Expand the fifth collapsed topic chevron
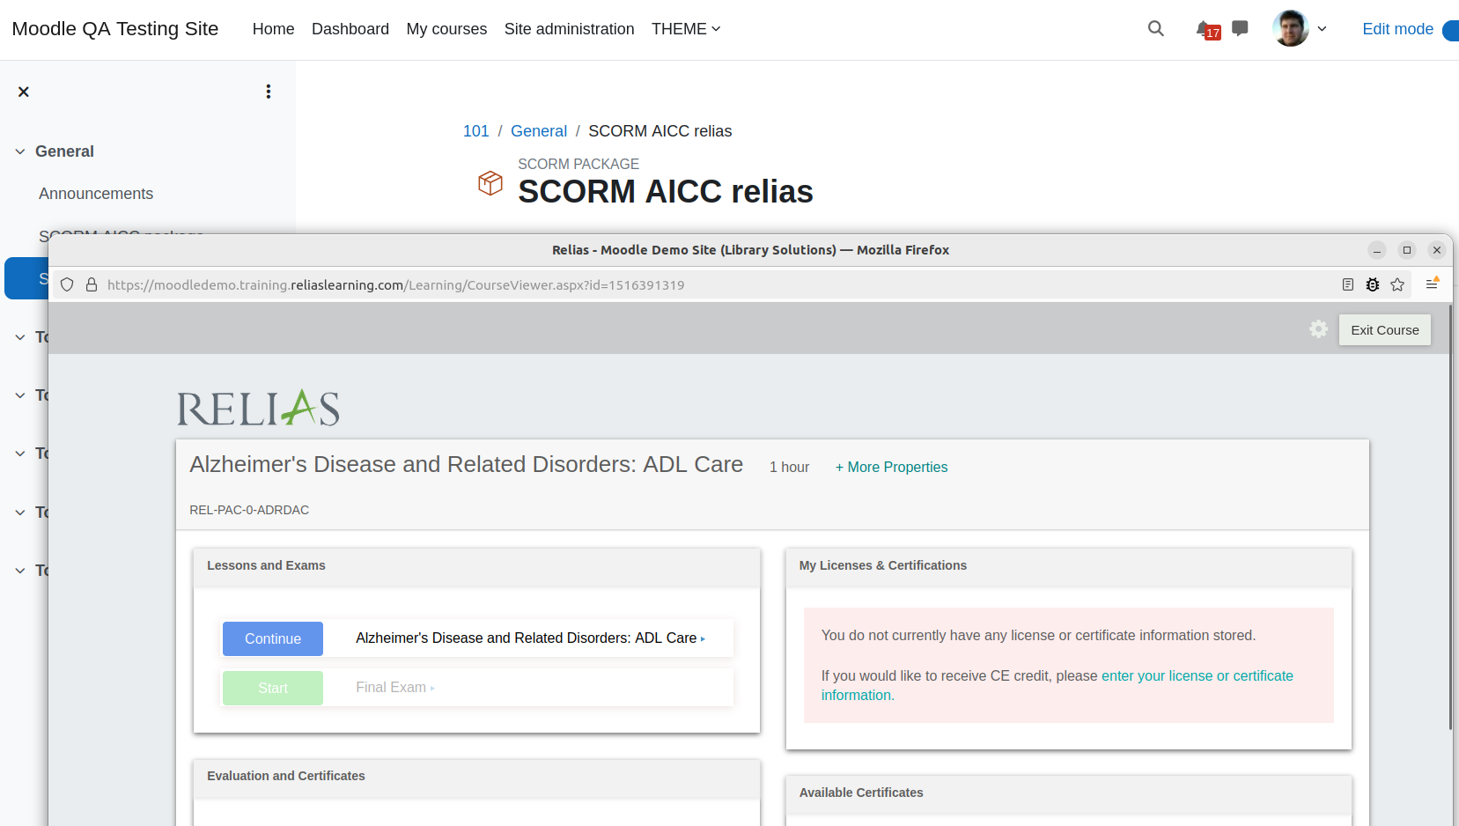Screen dimensions: 1459x826 point(20,571)
